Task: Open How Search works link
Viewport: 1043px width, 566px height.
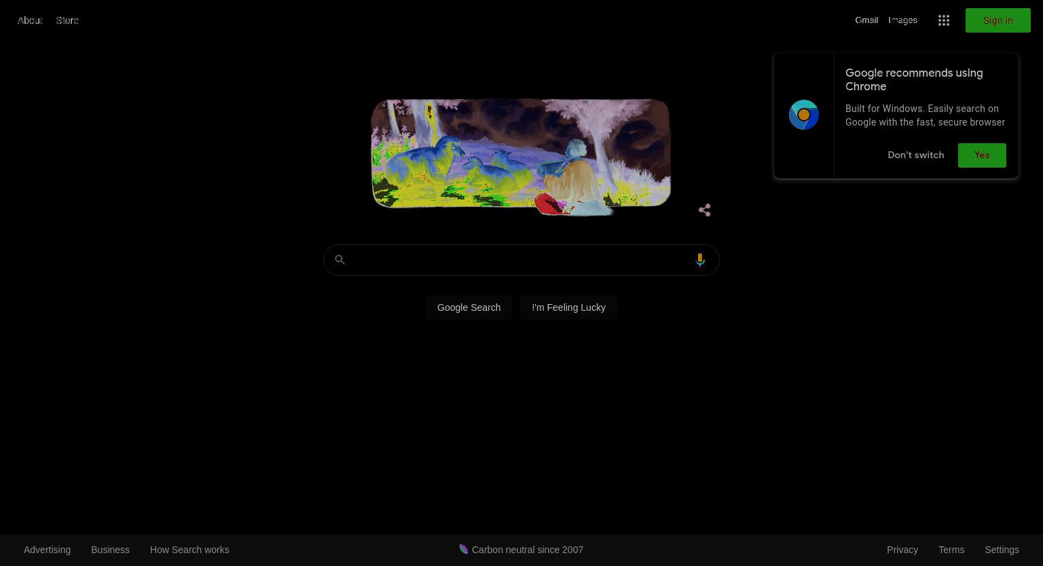Action: [x=189, y=550]
